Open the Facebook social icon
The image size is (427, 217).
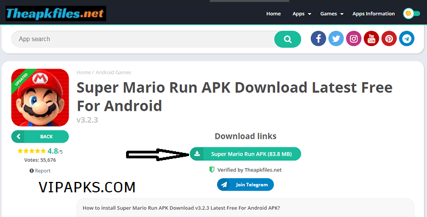tap(318, 38)
